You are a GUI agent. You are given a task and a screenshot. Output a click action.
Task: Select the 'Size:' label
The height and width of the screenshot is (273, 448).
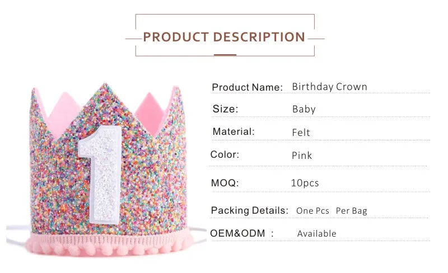225,109
